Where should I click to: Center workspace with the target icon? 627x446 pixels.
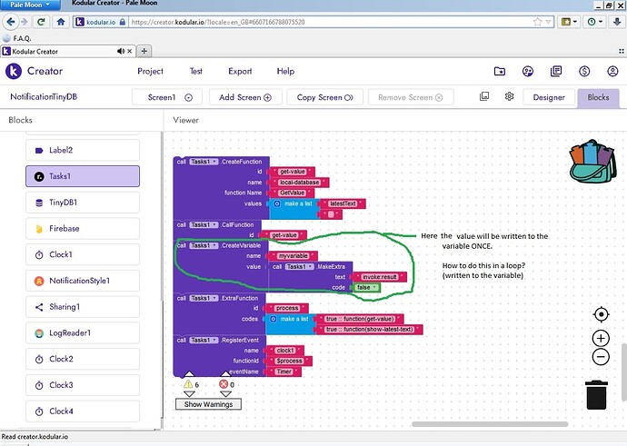point(601,314)
